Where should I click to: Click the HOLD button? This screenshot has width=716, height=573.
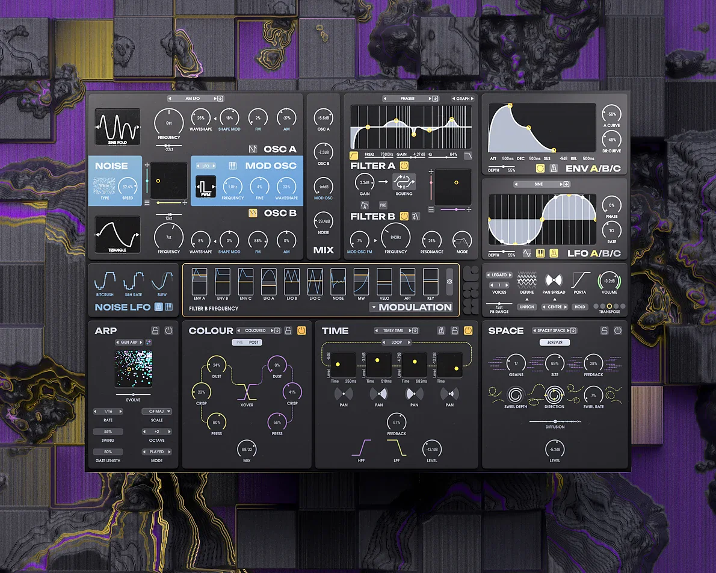(580, 307)
